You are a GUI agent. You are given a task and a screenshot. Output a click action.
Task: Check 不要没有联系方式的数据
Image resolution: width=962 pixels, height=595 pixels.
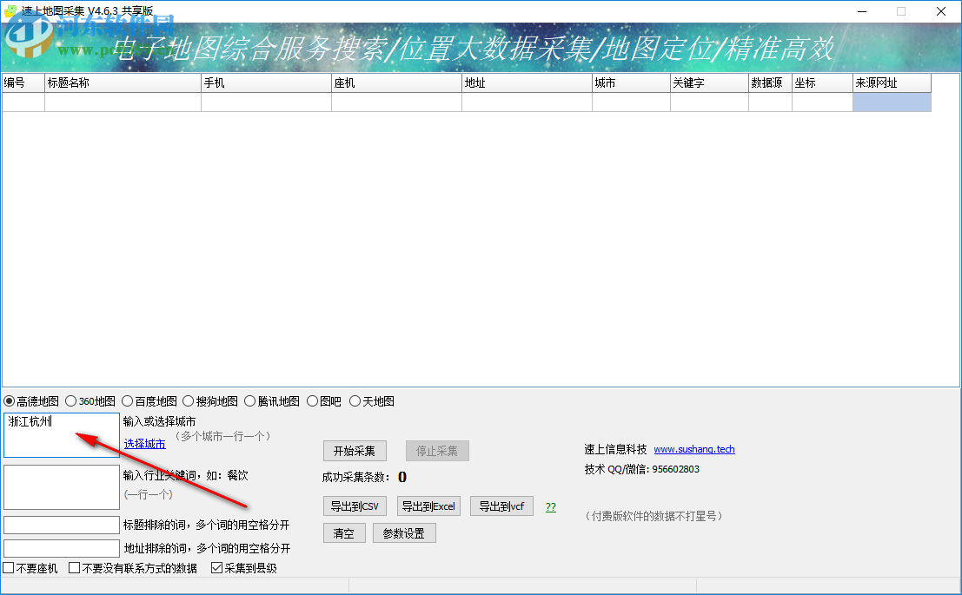click(x=75, y=568)
